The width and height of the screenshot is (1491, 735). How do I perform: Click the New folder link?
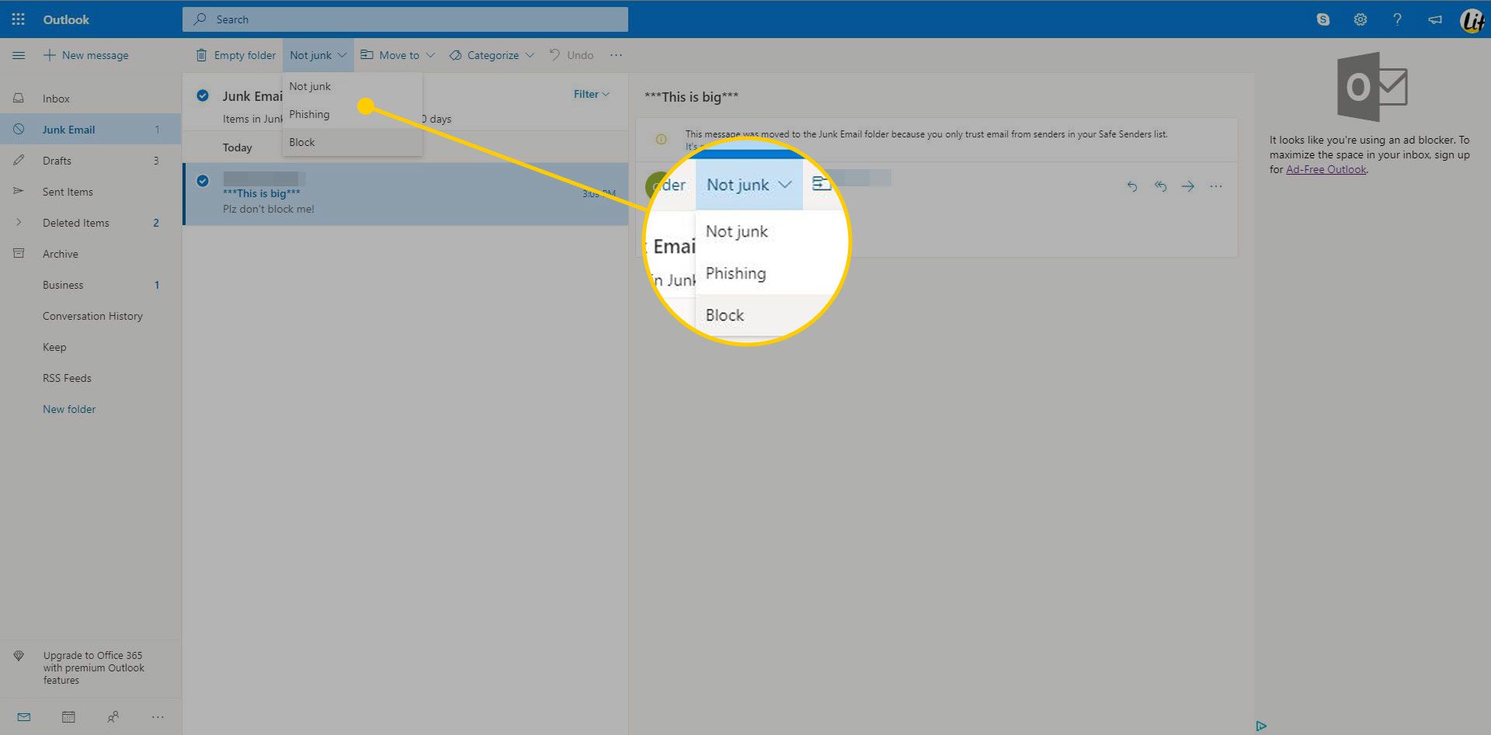tap(69, 409)
